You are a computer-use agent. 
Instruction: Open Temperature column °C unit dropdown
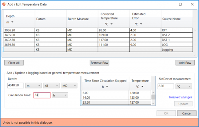[x=142, y=87]
